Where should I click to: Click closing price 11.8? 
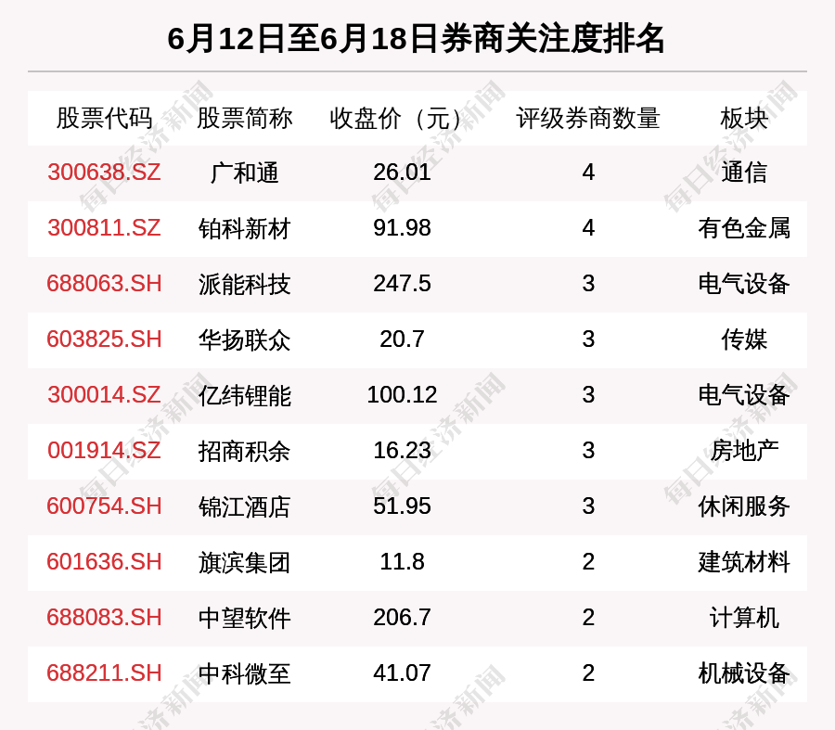[402, 562]
